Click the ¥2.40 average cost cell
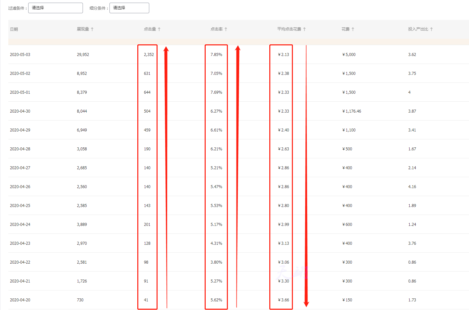The width and height of the screenshot is (469, 310). tap(284, 130)
